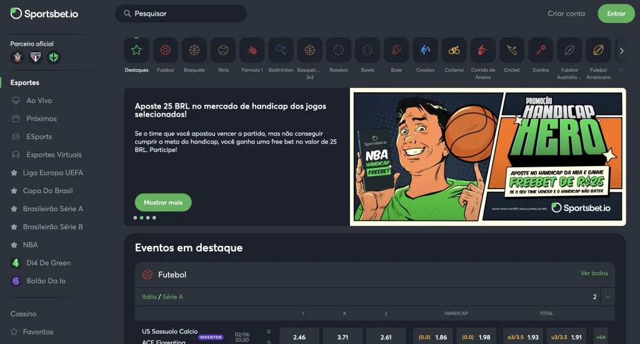This screenshot has width=640, height=344.
Task: Advance sports carousel with right arrow
Action: pyautogui.click(x=621, y=51)
